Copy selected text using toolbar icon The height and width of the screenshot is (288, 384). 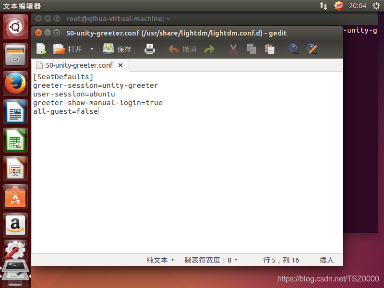coord(251,49)
